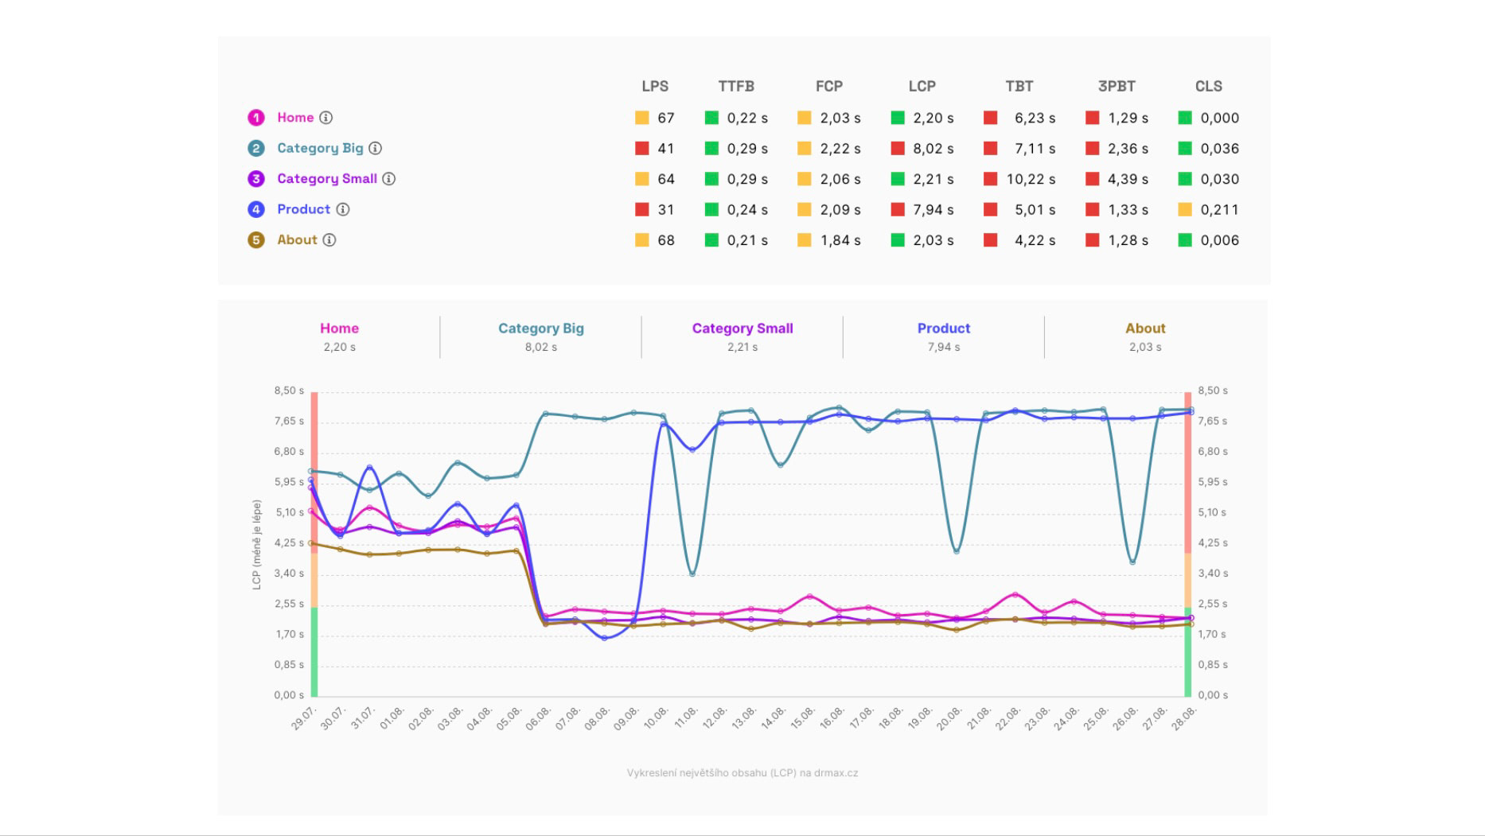Select the Category Small chart tab
The image size is (1485, 836).
click(x=742, y=336)
